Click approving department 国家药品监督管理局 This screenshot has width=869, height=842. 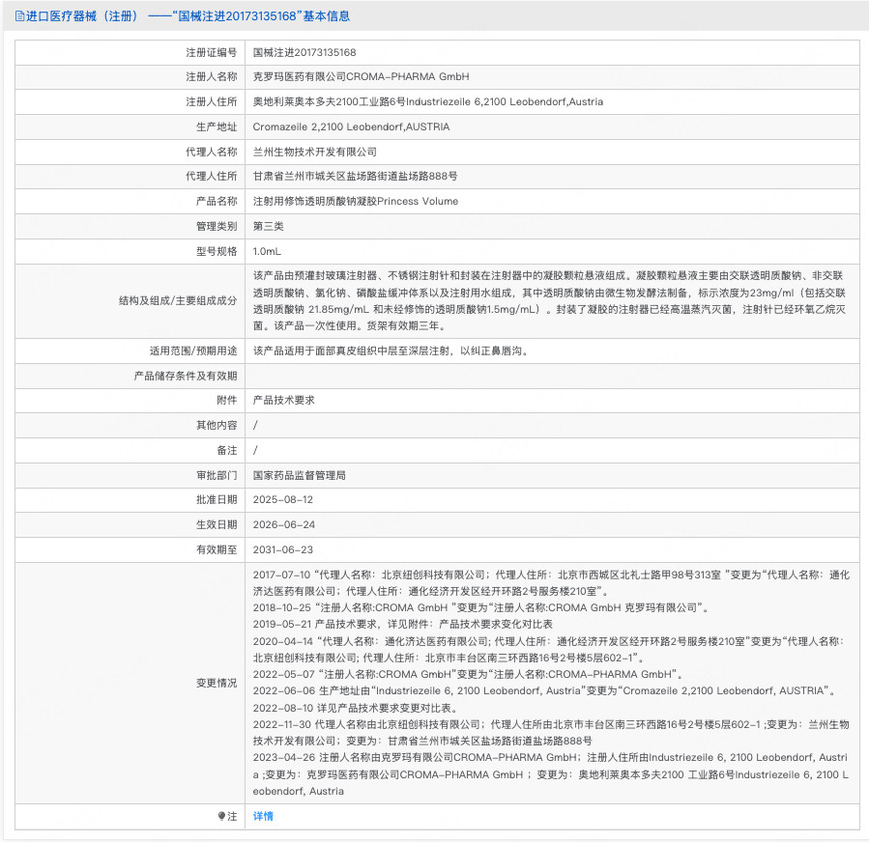point(300,475)
